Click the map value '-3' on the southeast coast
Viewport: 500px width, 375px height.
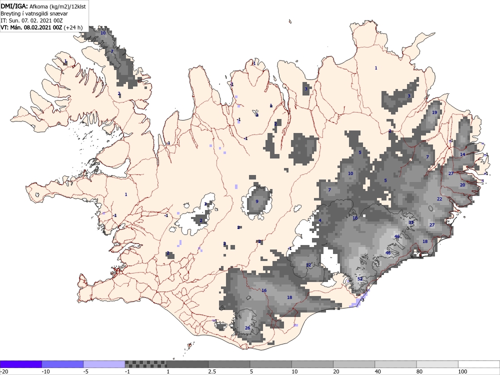point(361,299)
